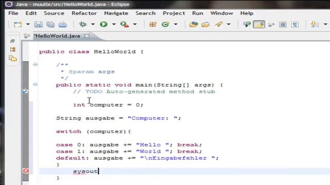The image size is (330, 185).
Task: Click the Eclipse logo in the title bar
Action: [9, 4]
